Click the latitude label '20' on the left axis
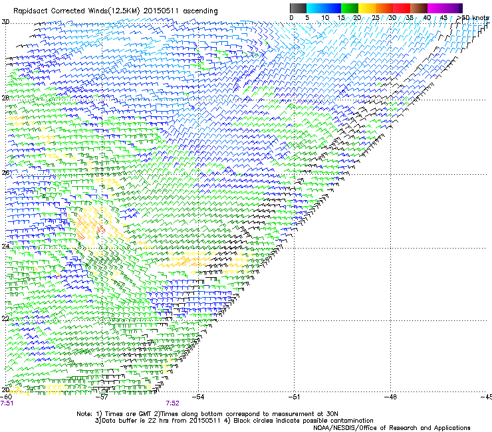 (5, 389)
